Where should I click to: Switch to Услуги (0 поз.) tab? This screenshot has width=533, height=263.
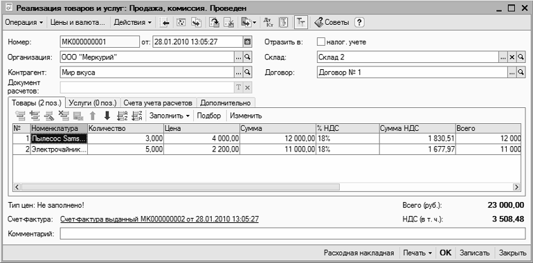(x=93, y=102)
